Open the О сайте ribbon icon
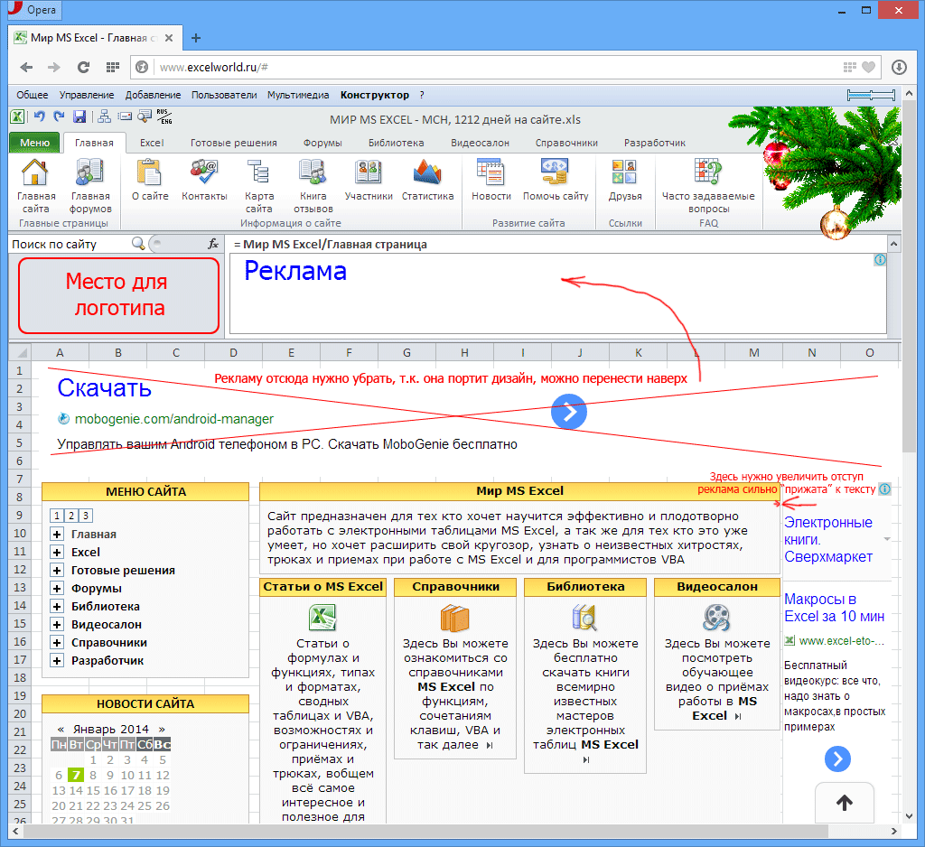925x847 pixels. coord(149,172)
